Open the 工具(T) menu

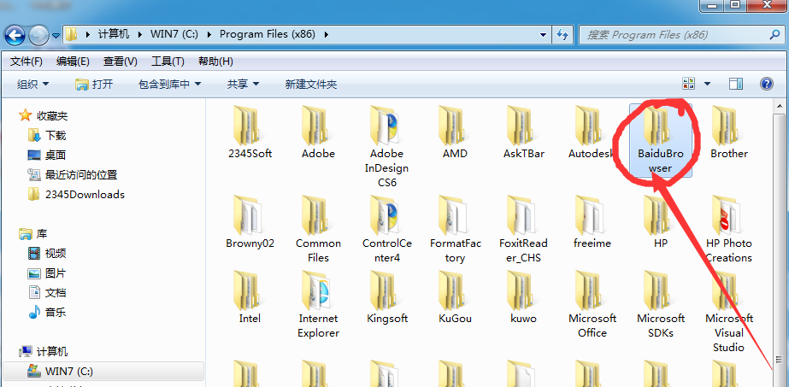pos(168,62)
